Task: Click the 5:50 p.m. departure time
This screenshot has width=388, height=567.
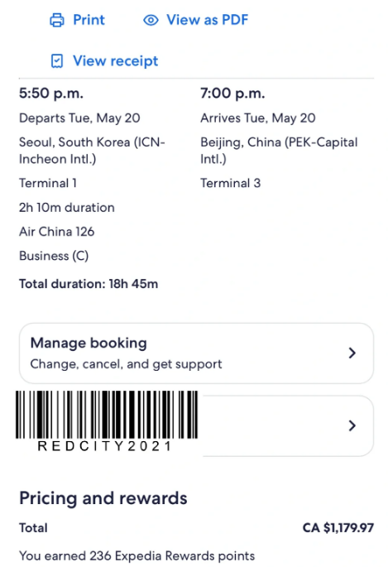Action: 51,94
